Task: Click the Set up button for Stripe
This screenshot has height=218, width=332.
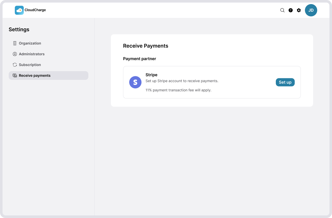Action: coord(285,82)
